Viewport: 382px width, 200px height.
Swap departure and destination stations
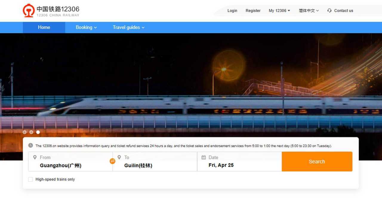pos(113,161)
